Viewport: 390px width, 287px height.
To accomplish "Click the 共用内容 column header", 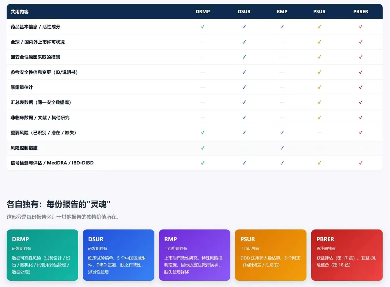I will (x=19, y=12).
